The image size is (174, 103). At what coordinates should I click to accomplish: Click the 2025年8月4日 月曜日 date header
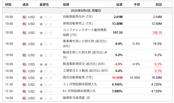pyautogui.click(x=86, y=11)
